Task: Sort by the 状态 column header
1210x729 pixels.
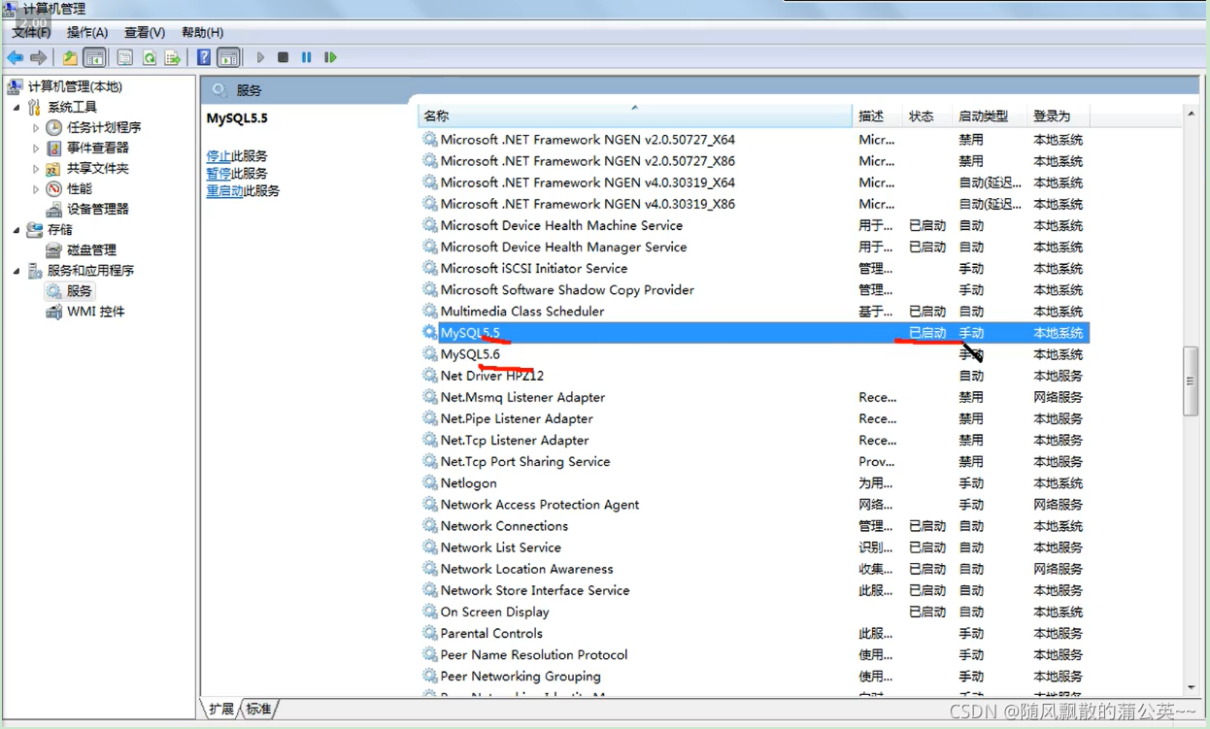Action: [x=927, y=116]
